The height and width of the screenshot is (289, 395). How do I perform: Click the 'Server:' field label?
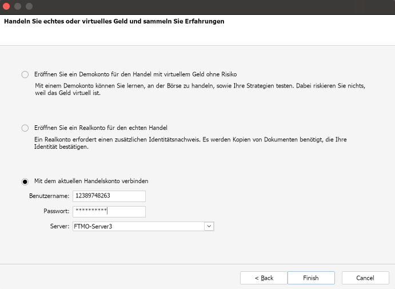[x=59, y=227]
